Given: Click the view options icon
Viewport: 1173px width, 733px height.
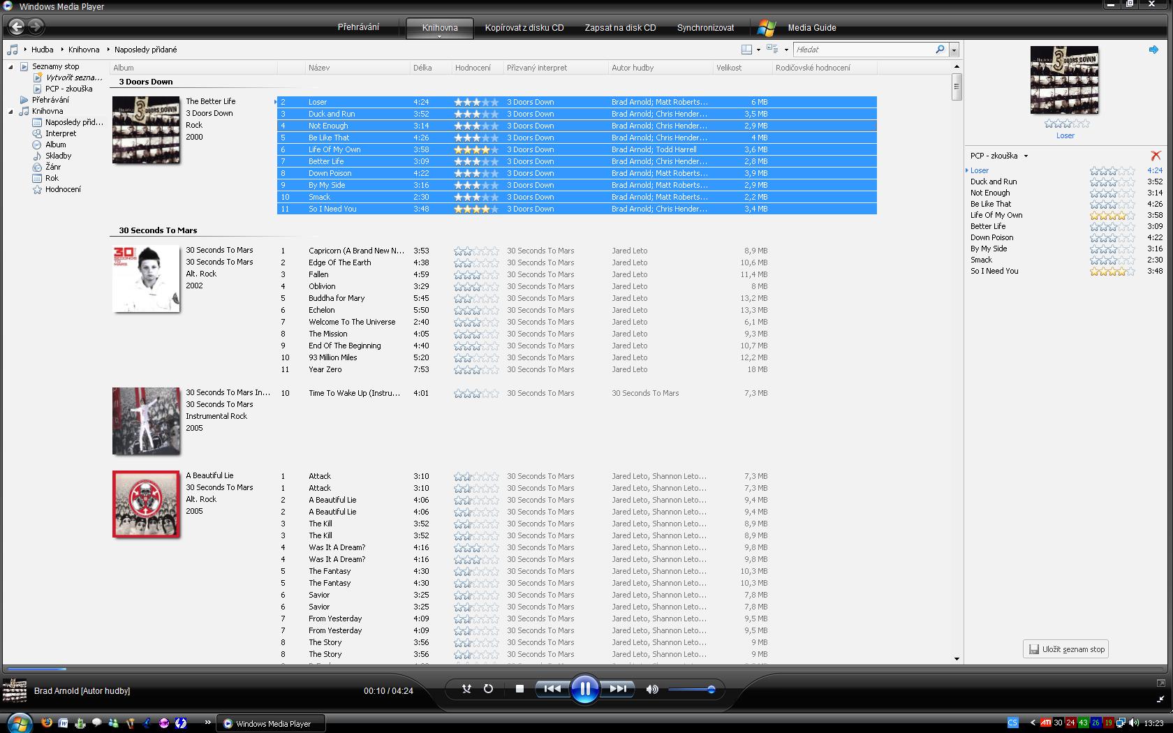Looking at the screenshot, I should (772, 49).
